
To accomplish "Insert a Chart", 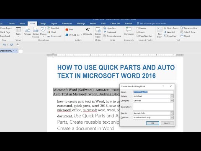I will [x=52, y=32].
